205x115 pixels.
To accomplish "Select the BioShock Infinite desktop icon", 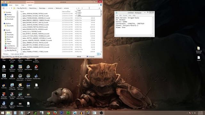I will [x=20, y=68].
